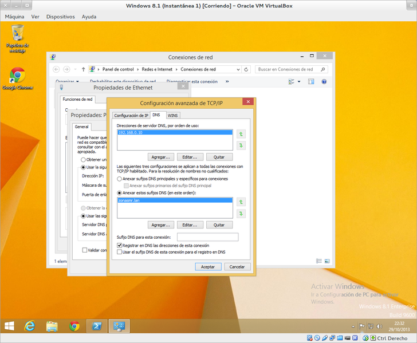Open the Ayuda menu in VirtualBox
This screenshot has width=417, height=343.
(x=89, y=17)
